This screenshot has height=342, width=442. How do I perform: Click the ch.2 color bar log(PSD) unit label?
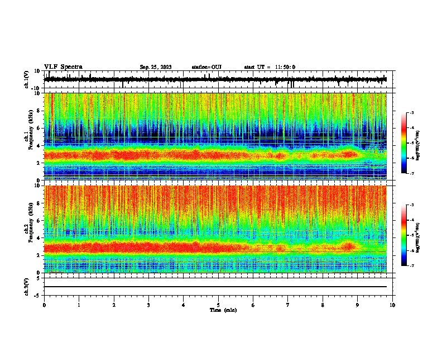click(418, 238)
